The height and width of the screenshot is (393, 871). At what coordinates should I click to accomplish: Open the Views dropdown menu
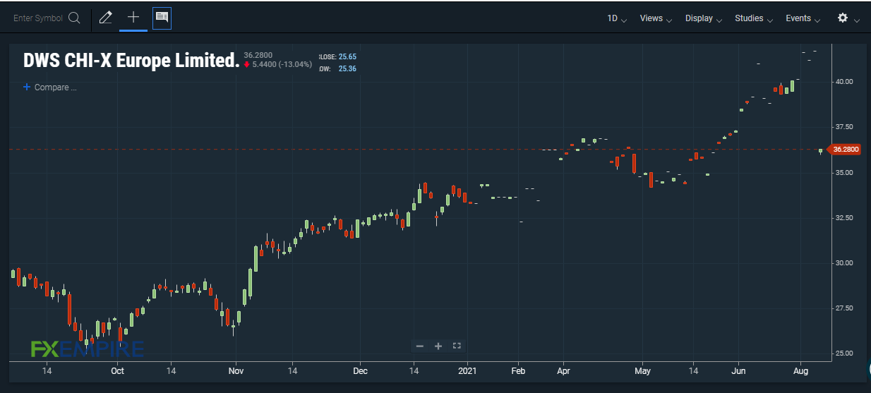(656, 18)
